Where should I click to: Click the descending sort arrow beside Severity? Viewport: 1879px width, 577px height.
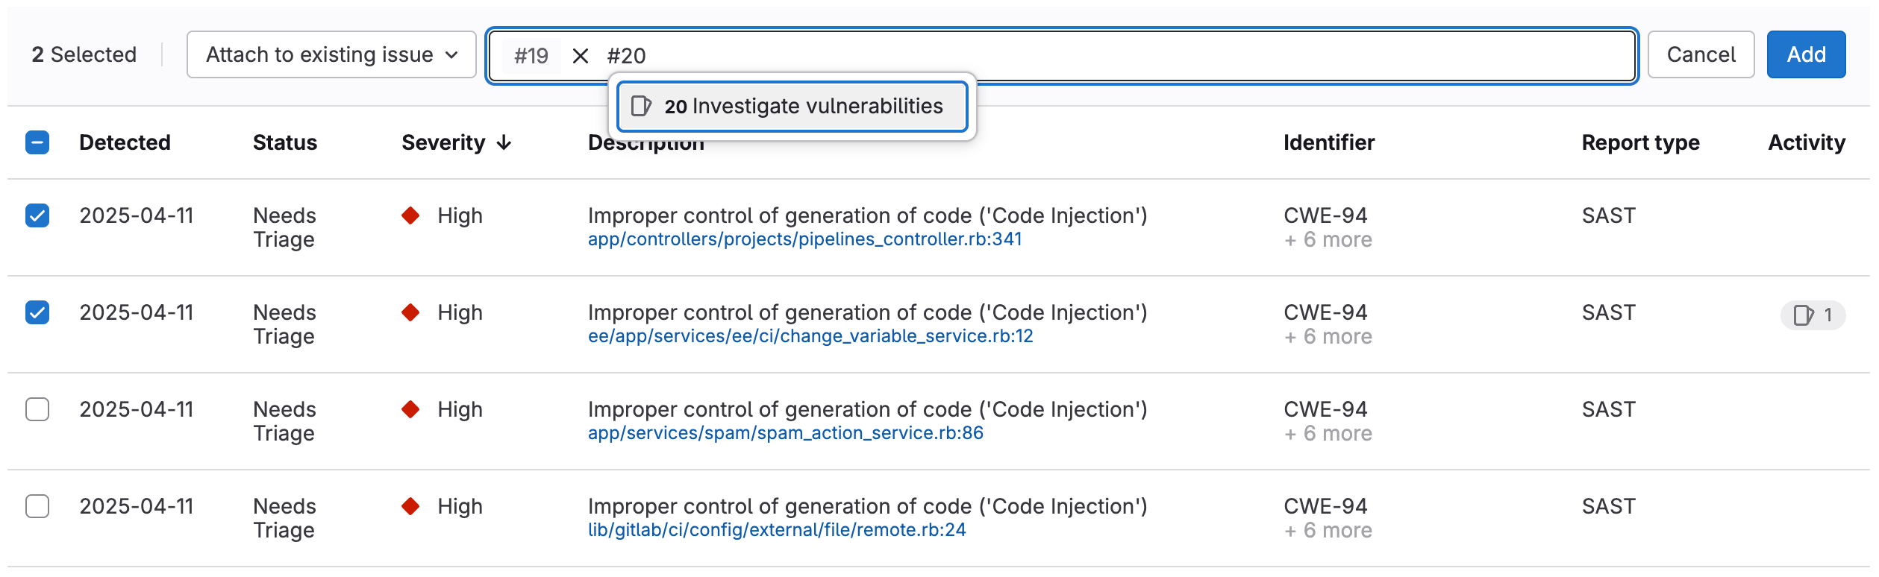[x=504, y=142]
